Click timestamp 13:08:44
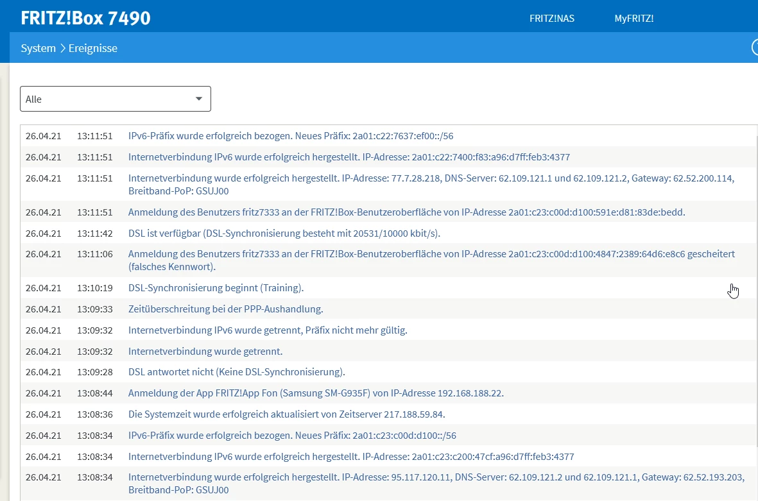The image size is (758, 501). click(x=95, y=393)
